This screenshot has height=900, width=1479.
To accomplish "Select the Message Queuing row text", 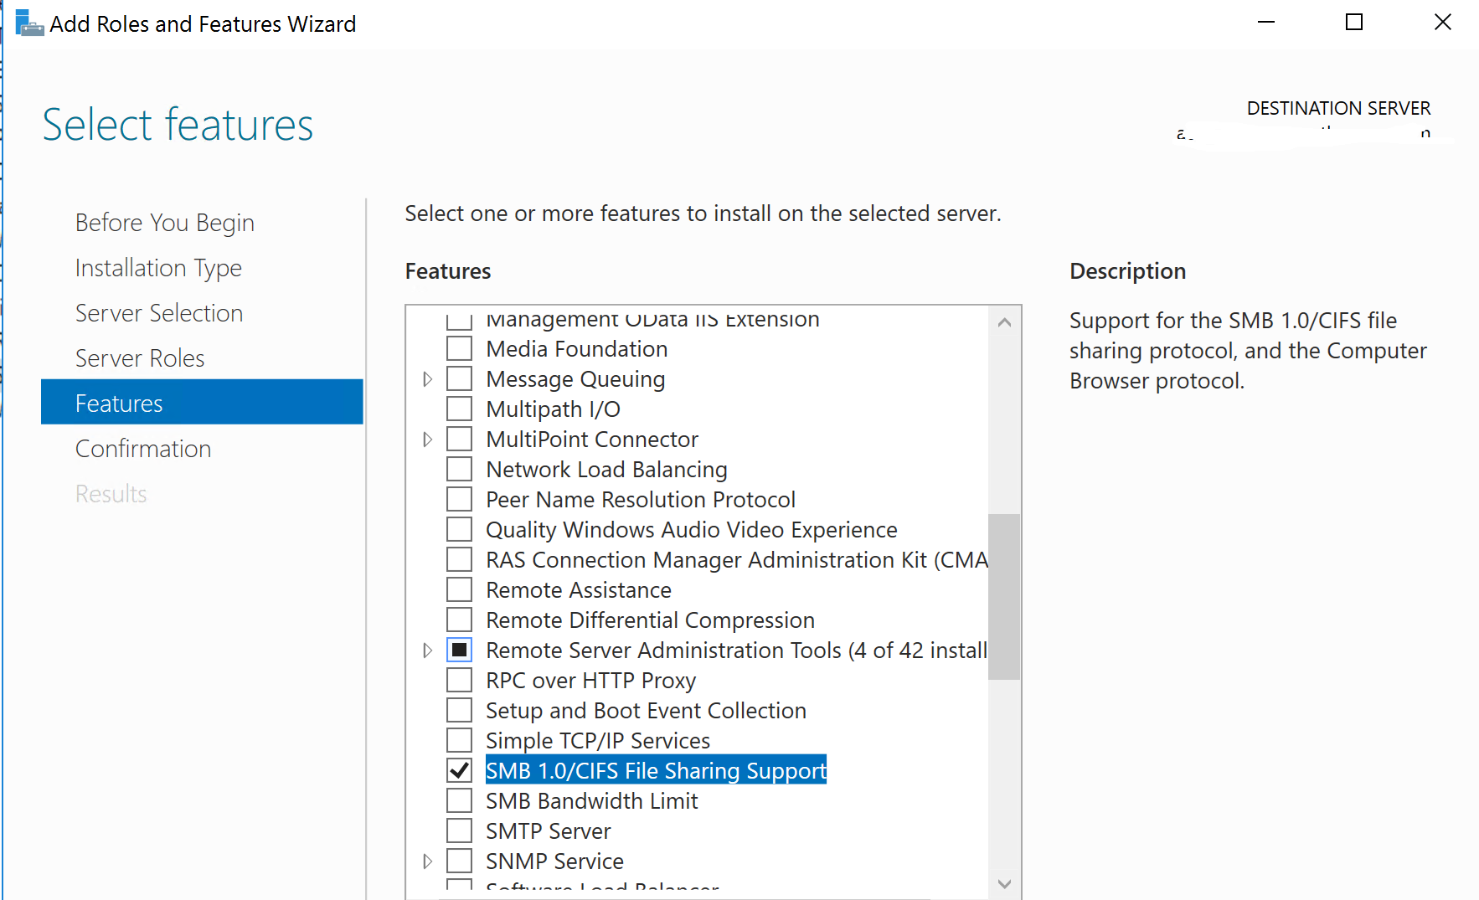I will [x=575, y=379].
